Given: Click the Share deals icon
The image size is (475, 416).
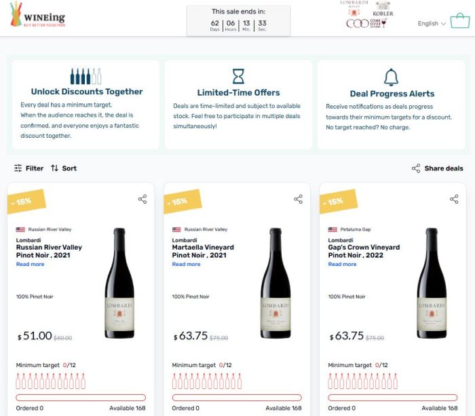Looking at the screenshot, I should point(416,168).
